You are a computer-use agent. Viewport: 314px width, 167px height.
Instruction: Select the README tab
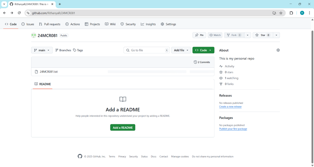click(x=43, y=84)
